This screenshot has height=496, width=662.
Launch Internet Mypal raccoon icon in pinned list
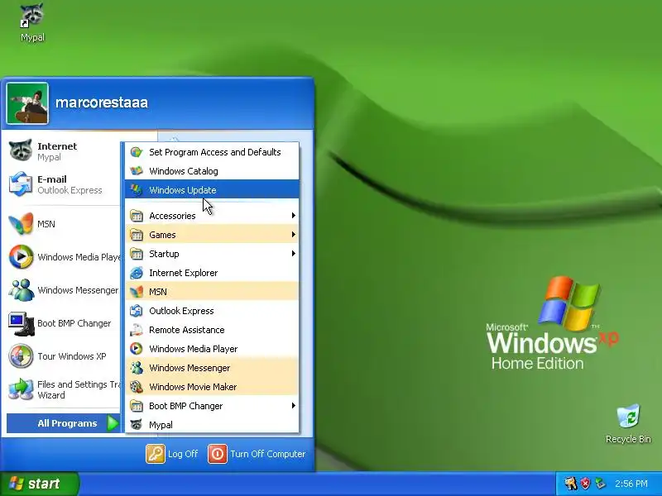[x=20, y=150]
